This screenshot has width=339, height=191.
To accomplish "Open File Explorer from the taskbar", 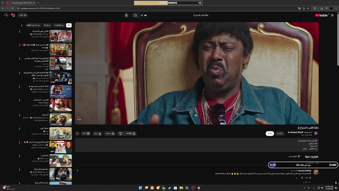I will coord(181,188).
